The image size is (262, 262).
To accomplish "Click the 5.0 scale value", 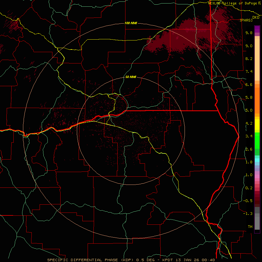I will [x=249, y=110].
